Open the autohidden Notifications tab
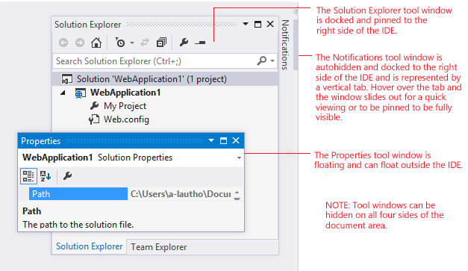Viewport: 468px width, 271px height. tap(285, 45)
